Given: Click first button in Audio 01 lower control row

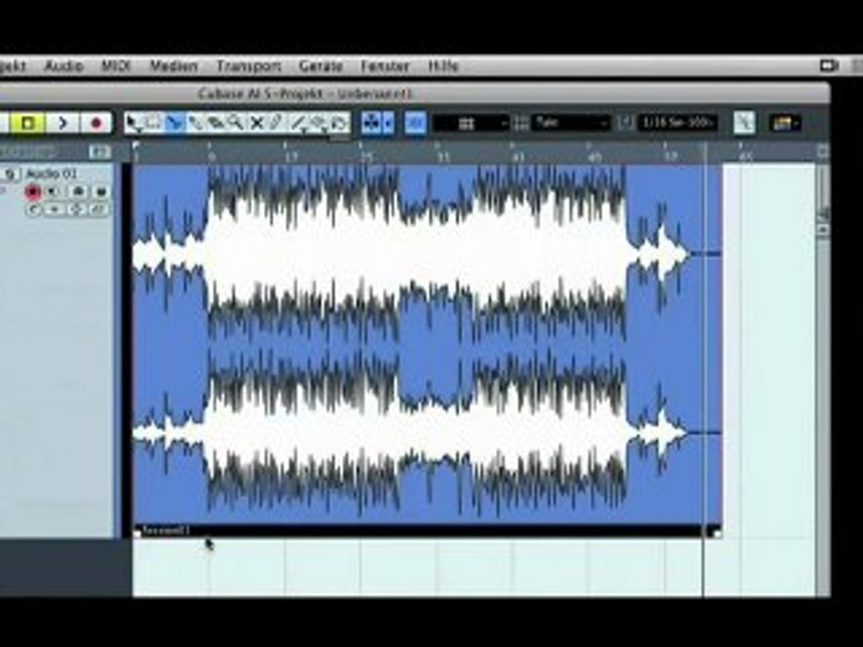Looking at the screenshot, I should pyautogui.click(x=33, y=209).
